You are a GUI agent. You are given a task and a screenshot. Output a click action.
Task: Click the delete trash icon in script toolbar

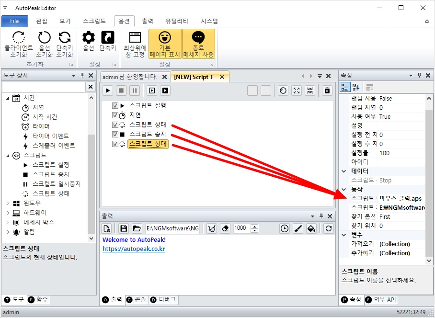(x=327, y=91)
